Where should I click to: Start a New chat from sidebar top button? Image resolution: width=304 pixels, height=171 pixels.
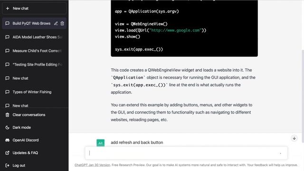(34, 9)
